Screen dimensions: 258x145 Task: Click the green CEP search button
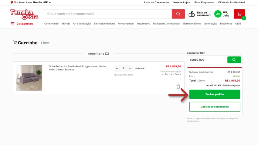click(x=234, y=60)
